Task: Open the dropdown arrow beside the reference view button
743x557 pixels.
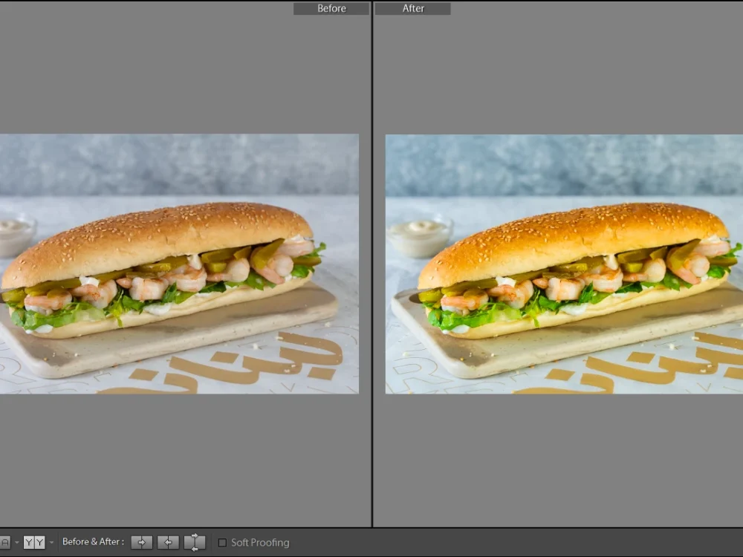Action: pyautogui.click(x=17, y=542)
